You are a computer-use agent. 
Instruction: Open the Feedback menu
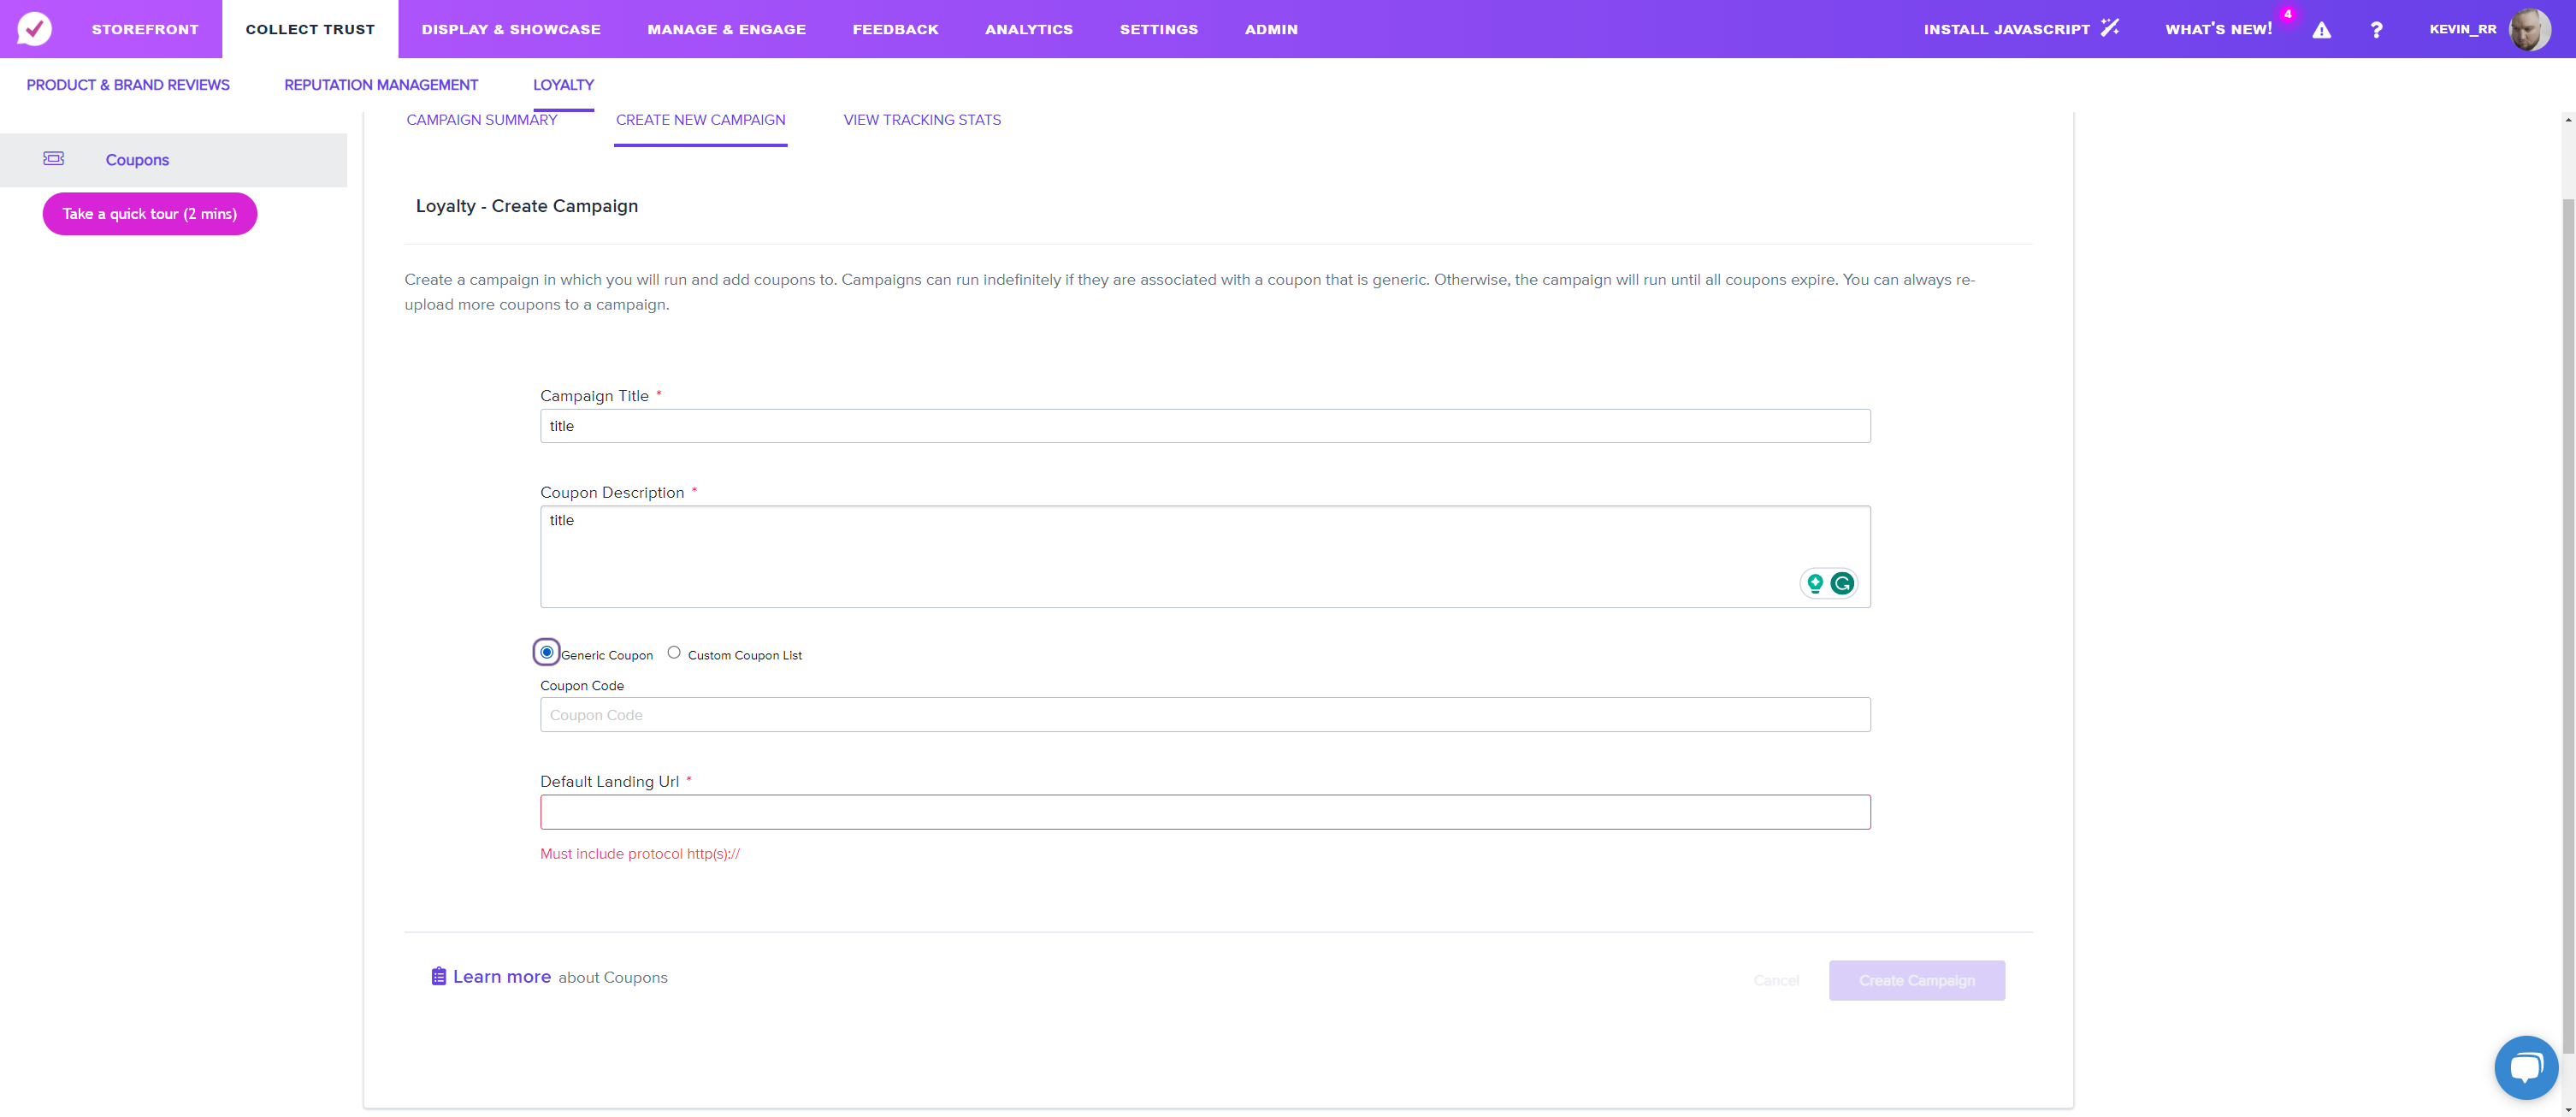click(x=896, y=29)
